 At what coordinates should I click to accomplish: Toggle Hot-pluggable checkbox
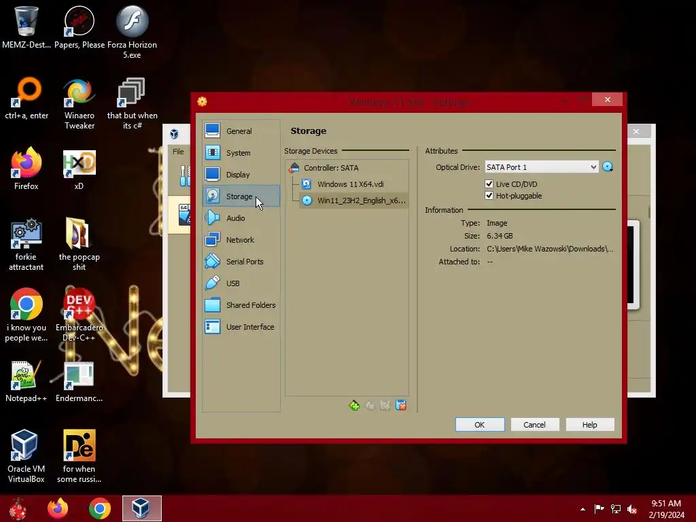click(489, 195)
